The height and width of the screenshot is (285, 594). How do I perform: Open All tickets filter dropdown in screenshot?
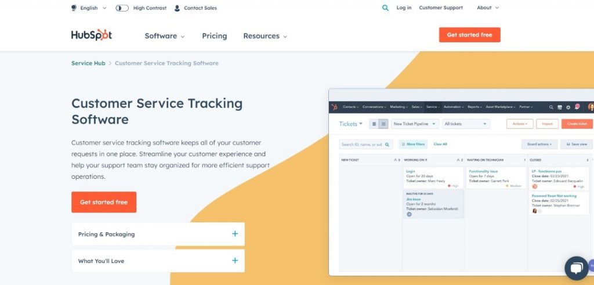[x=466, y=124]
